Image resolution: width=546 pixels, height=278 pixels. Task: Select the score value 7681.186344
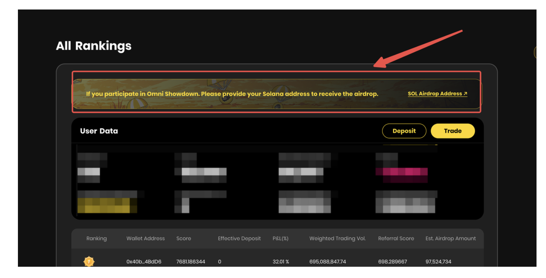pyautogui.click(x=191, y=261)
